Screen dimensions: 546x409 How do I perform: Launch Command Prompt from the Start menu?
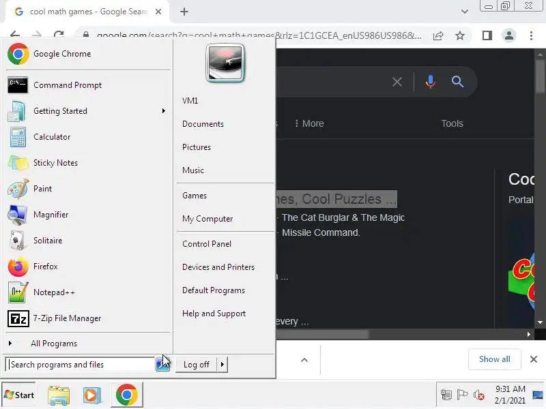[88, 85]
